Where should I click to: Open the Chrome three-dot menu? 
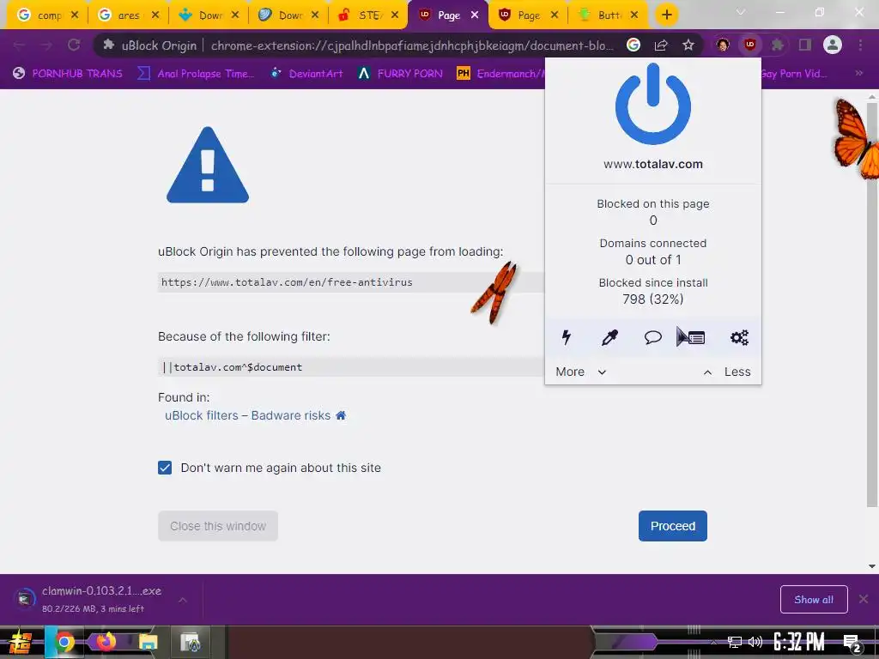tap(860, 45)
